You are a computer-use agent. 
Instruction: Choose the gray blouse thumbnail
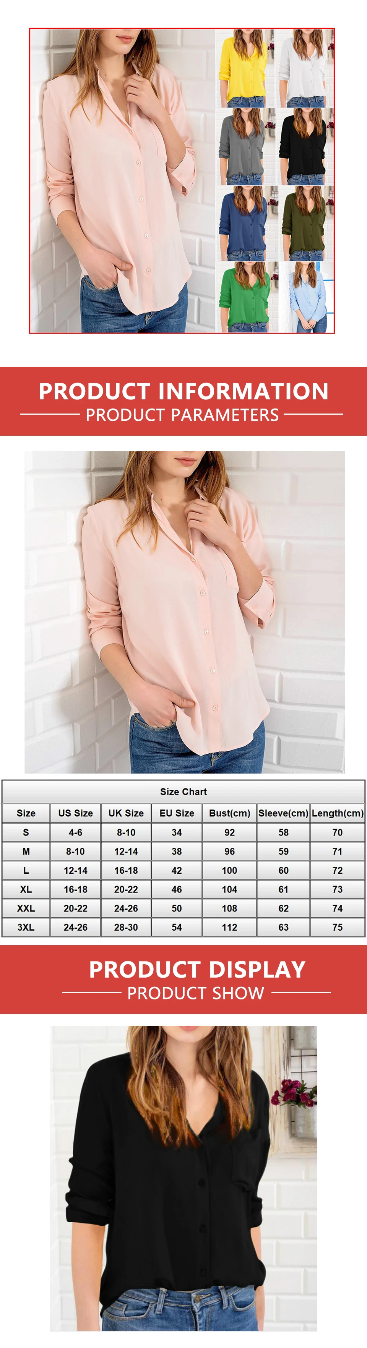tap(245, 146)
